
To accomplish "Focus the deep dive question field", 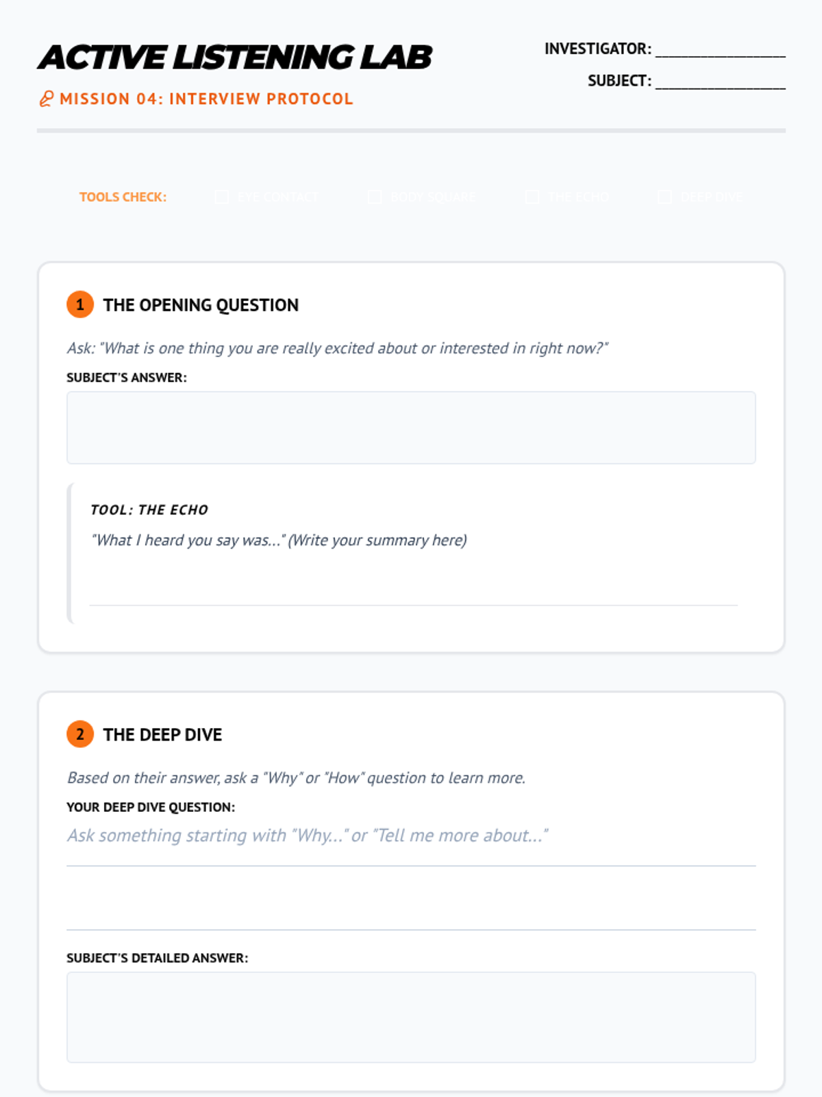I will click(x=411, y=836).
